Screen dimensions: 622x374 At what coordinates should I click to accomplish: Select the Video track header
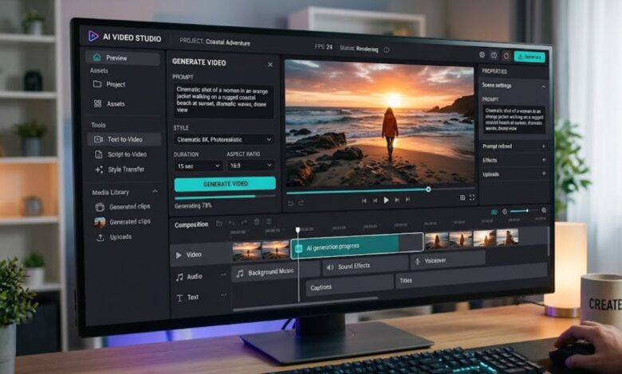[201, 255]
